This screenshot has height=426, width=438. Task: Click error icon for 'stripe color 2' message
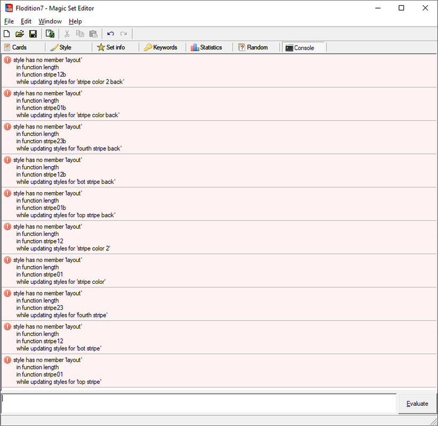tap(7, 226)
